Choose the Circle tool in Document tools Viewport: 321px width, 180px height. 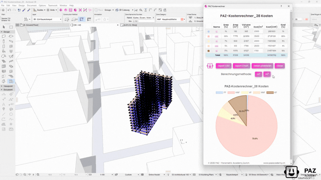click(11, 114)
